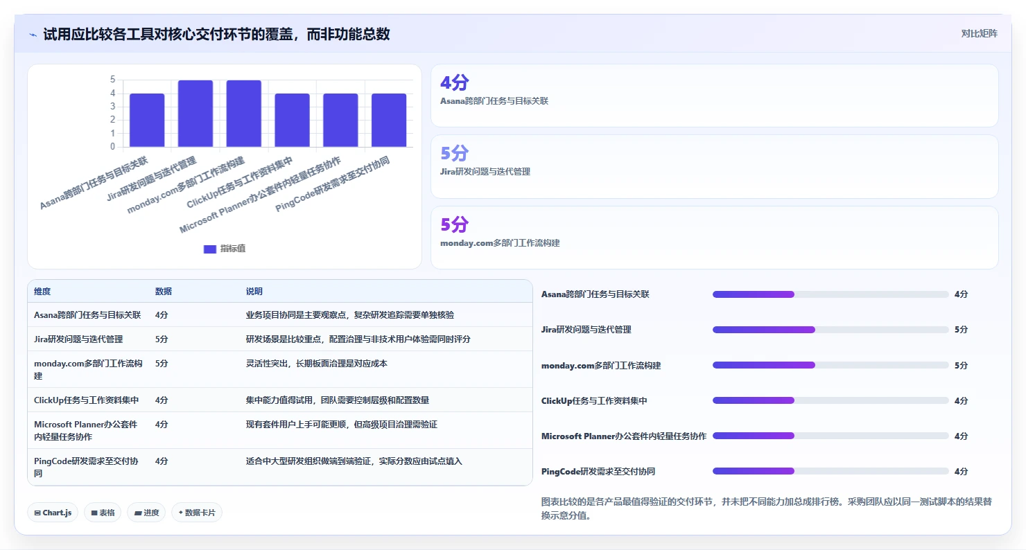Click the monday.com progress bar
This screenshot has width=1026, height=550.
click(x=831, y=365)
